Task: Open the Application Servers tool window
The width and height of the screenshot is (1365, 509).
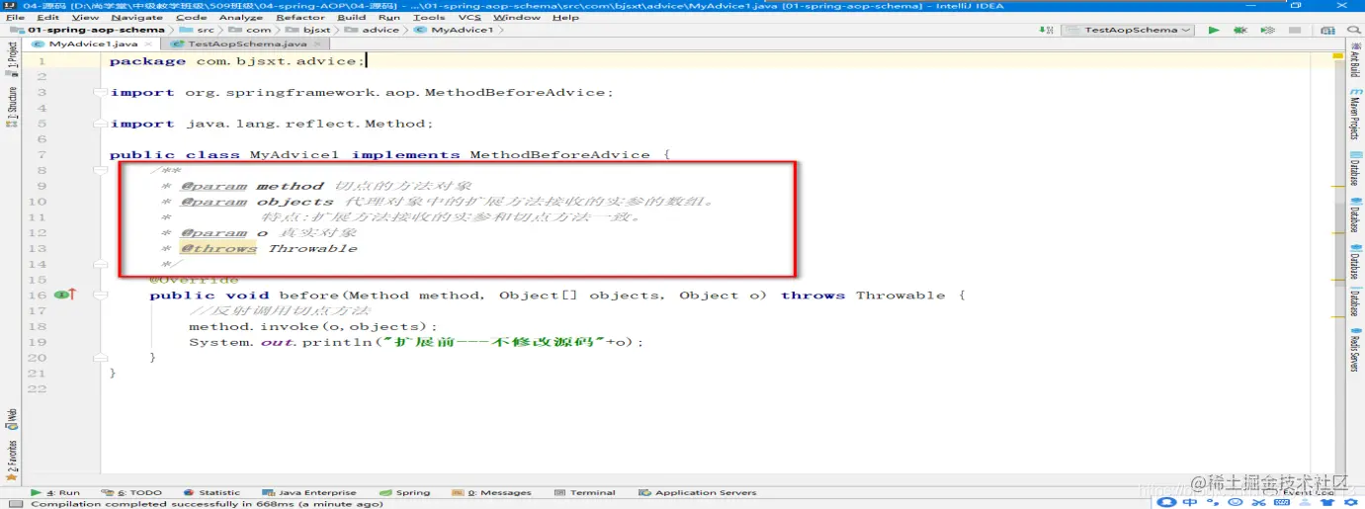Action: coord(698,492)
